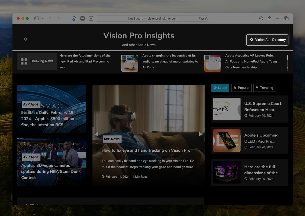Select the Trending tab

[x=264, y=88]
